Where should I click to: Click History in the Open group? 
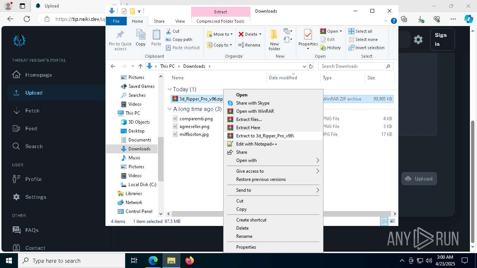pyautogui.click(x=331, y=48)
